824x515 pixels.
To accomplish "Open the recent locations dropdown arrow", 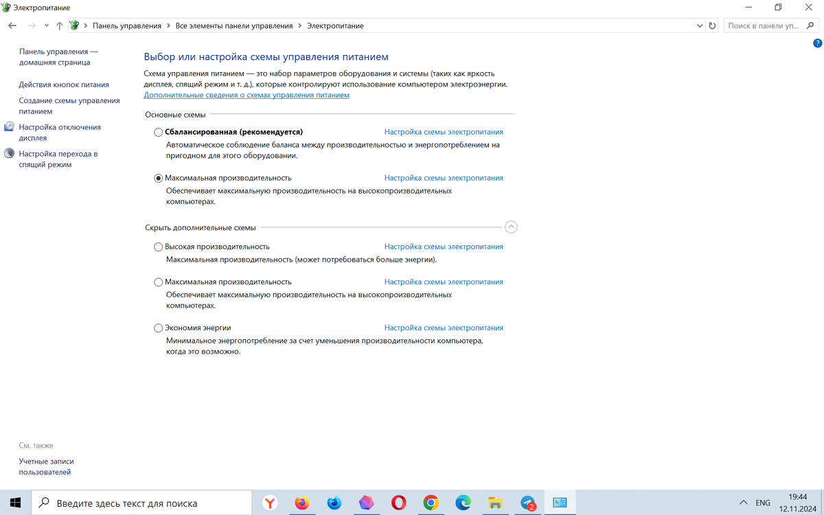I will point(46,25).
